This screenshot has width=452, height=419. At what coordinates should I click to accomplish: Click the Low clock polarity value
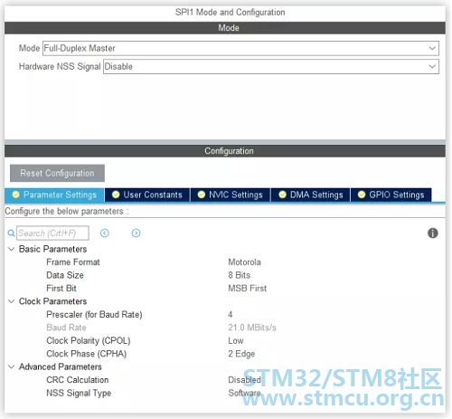(x=236, y=340)
